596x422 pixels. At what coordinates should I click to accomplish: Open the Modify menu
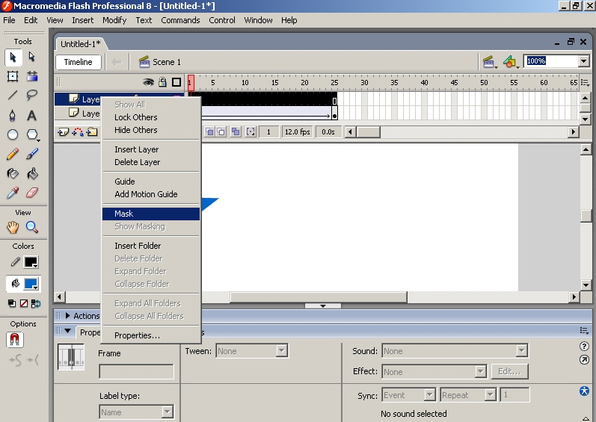tap(114, 20)
